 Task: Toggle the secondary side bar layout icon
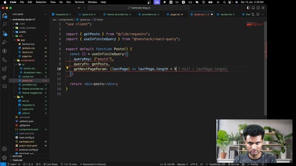(258, 8)
